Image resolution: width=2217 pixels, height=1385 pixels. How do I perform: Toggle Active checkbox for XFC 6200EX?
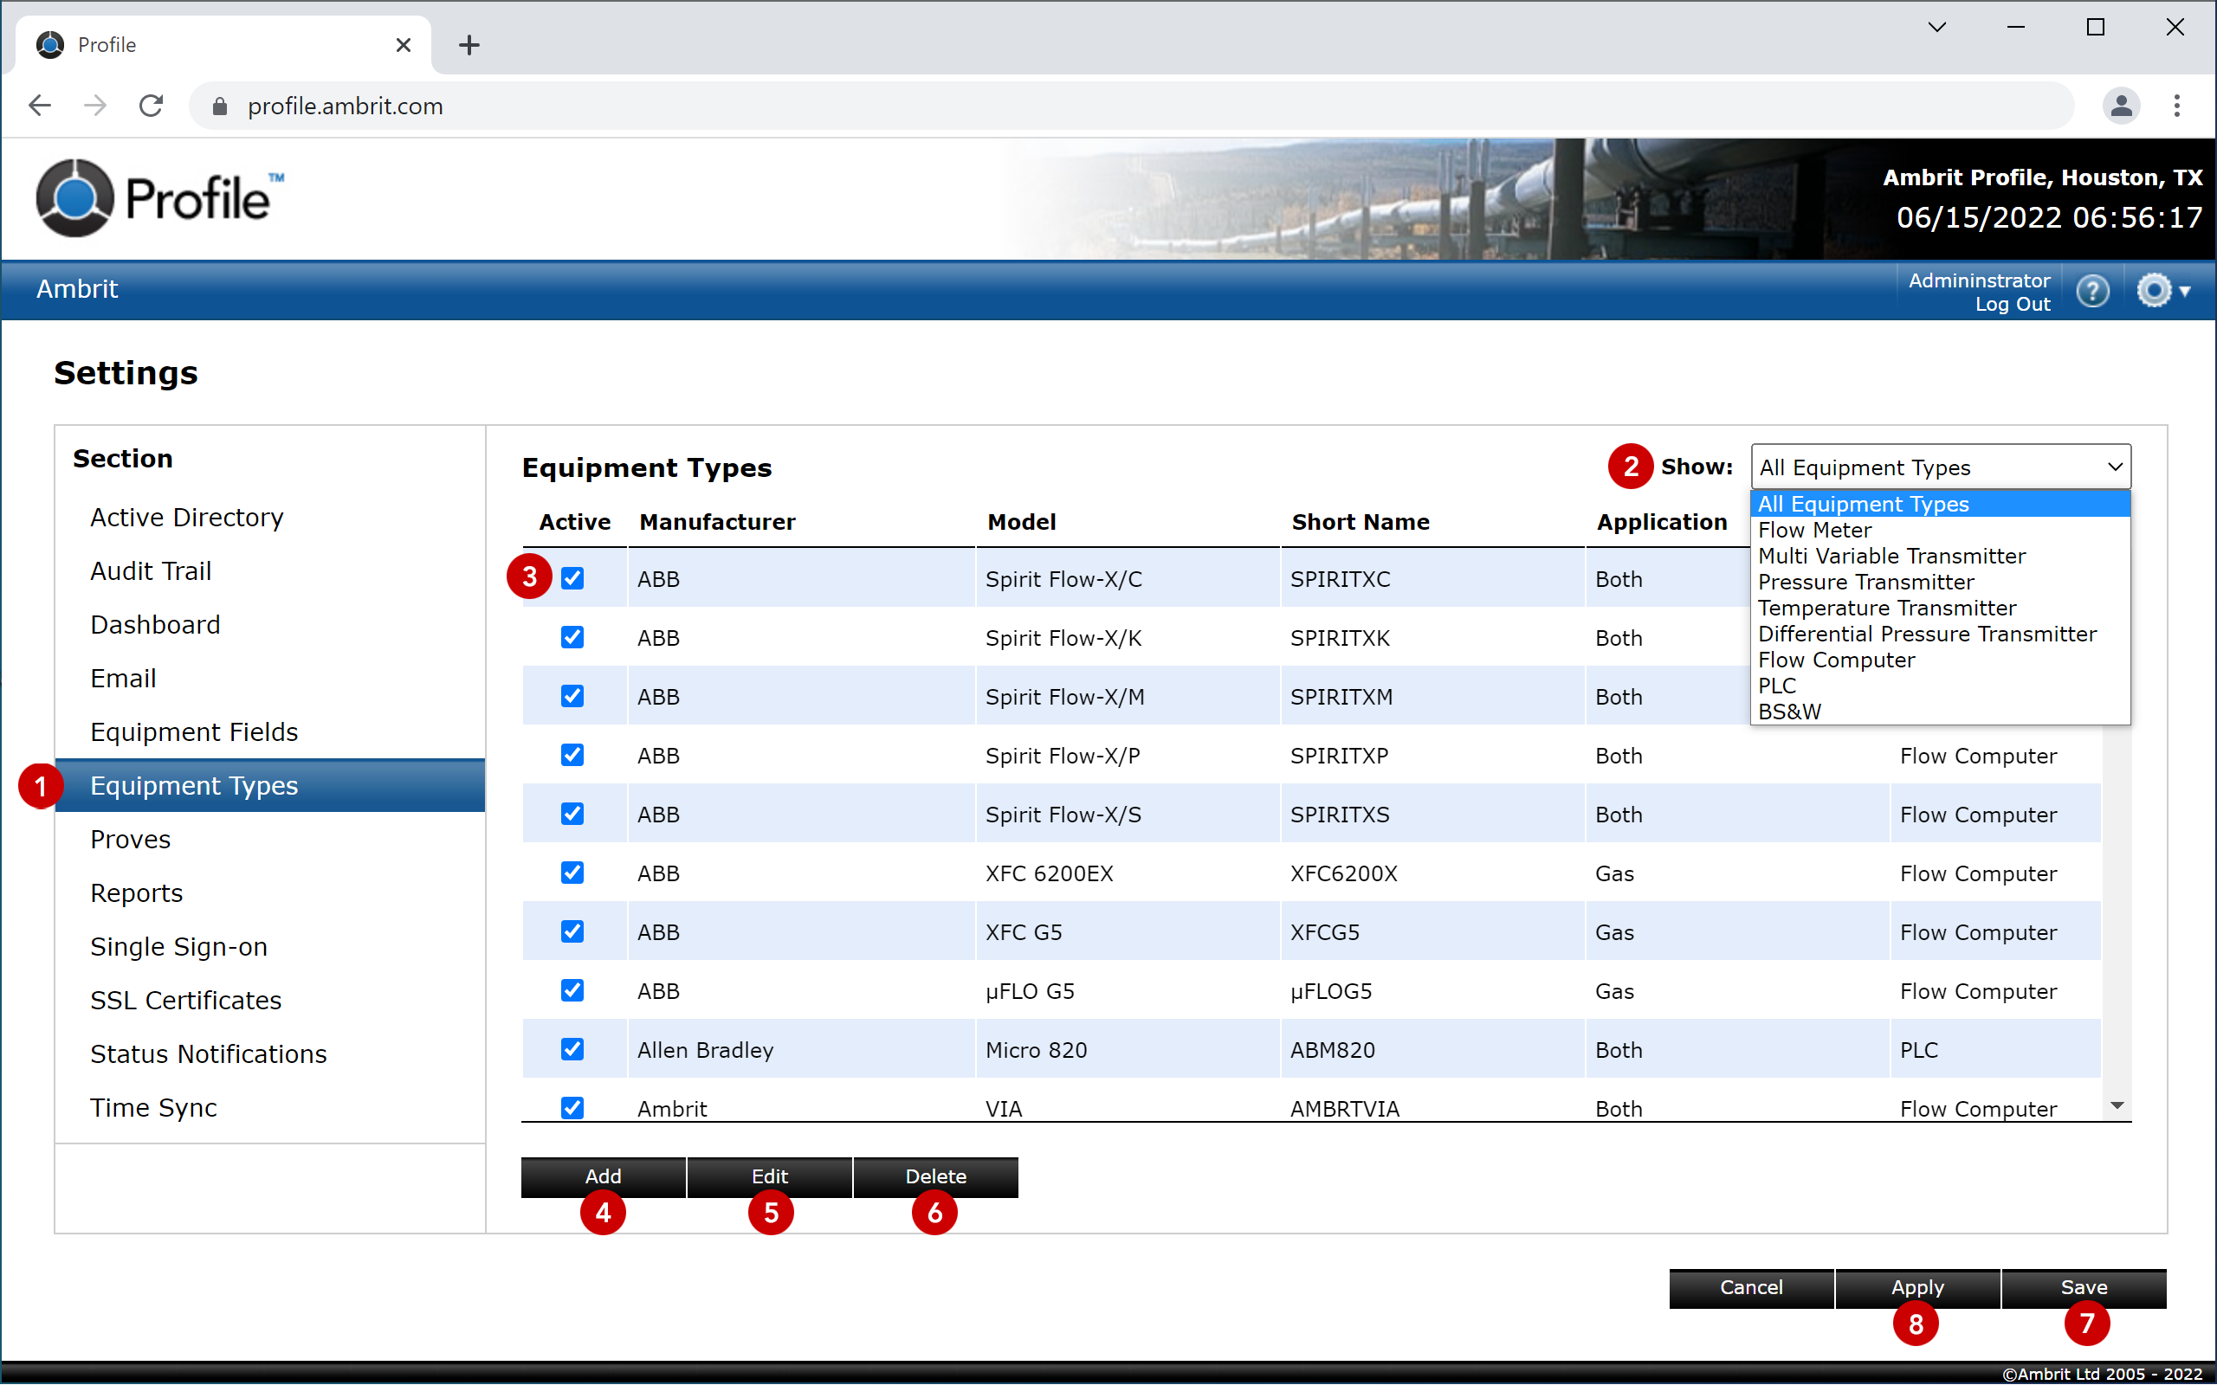click(572, 873)
